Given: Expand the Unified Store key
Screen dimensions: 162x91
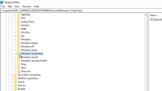Looking at the screenshot, I should (15, 22).
